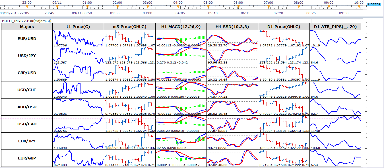Click the 09:00 timeline marker
The width and height of the screenshot is (384, 168).
(x=329, y=2)
